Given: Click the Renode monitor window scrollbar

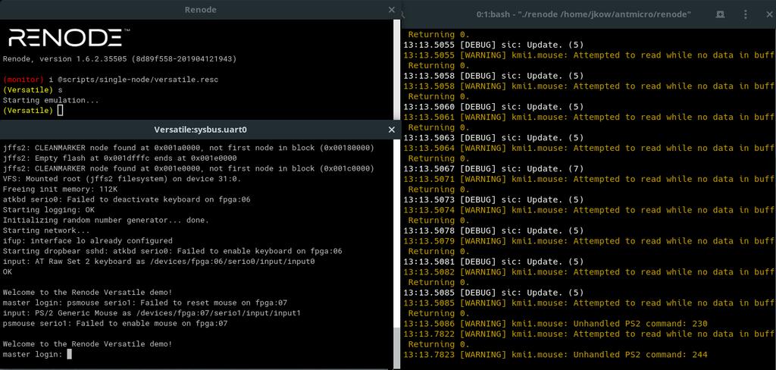Looking at the screenshot, I should coord(396,69).
